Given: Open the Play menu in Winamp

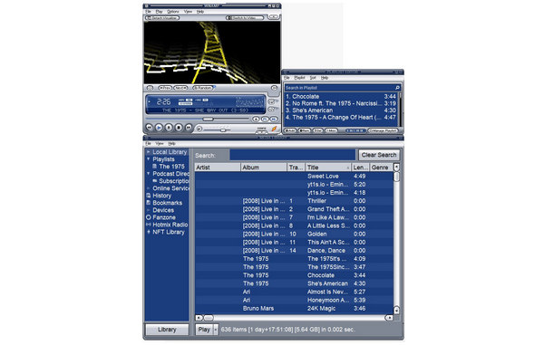Looking at the screenshot, I should (160, 12).
